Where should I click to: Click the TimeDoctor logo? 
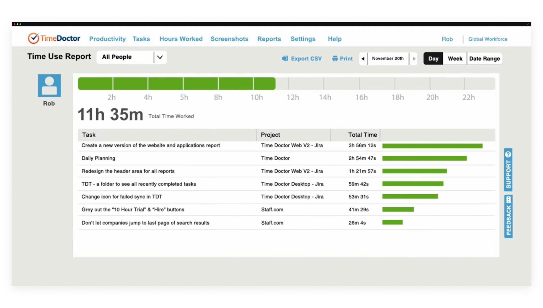point(54,38)
